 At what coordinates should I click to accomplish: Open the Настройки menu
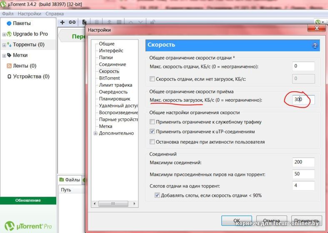click(30, 14)
